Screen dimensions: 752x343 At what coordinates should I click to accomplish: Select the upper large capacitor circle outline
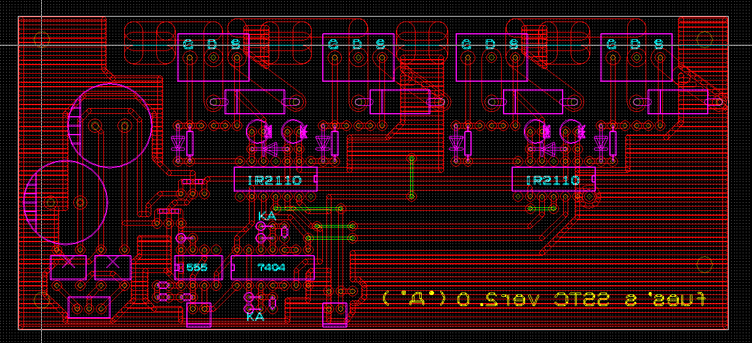(109, 125)
